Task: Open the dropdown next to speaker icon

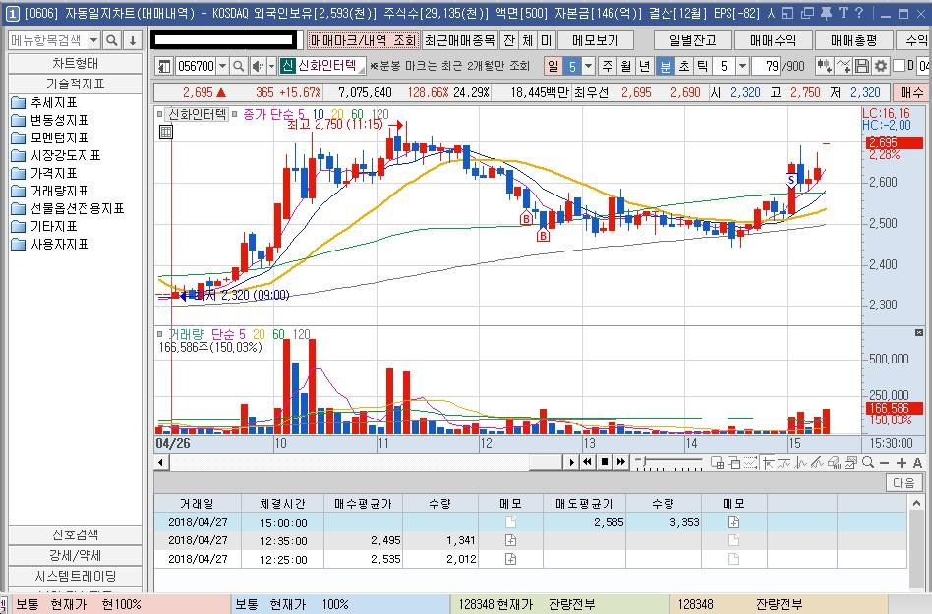Action: click(x=271, y=66)
